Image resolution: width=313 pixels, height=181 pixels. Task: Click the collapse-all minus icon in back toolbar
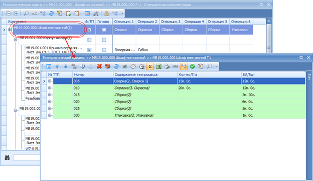(9, 14)
